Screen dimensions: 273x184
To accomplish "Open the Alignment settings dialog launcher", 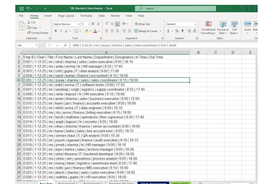I will [x=162, y=38].
